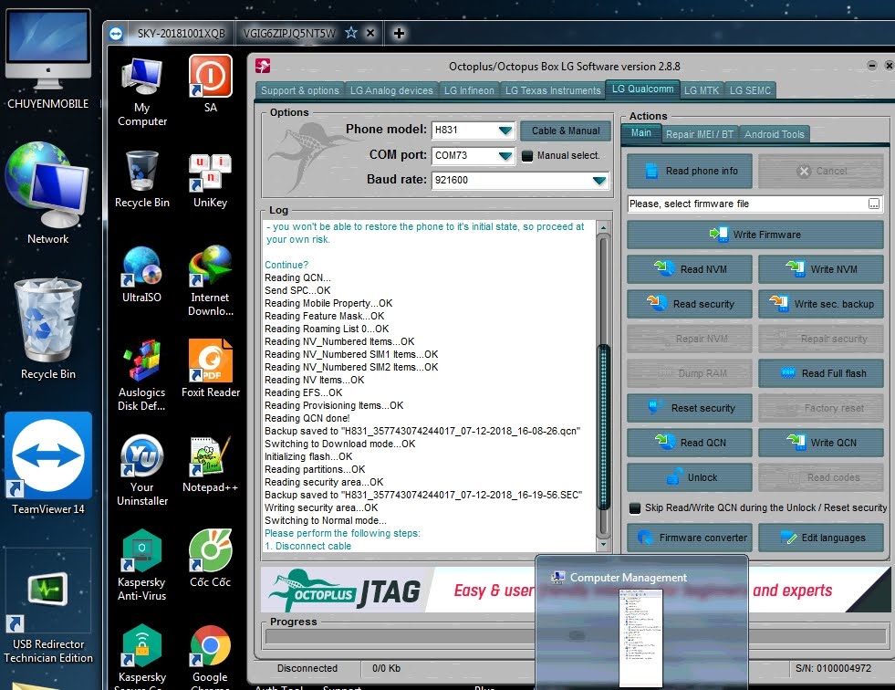Image resolution: width=895 pixels, height=690 pixels.
Task: Click the TeamViewer logo in the tab bar
Action: click(116, 34)
